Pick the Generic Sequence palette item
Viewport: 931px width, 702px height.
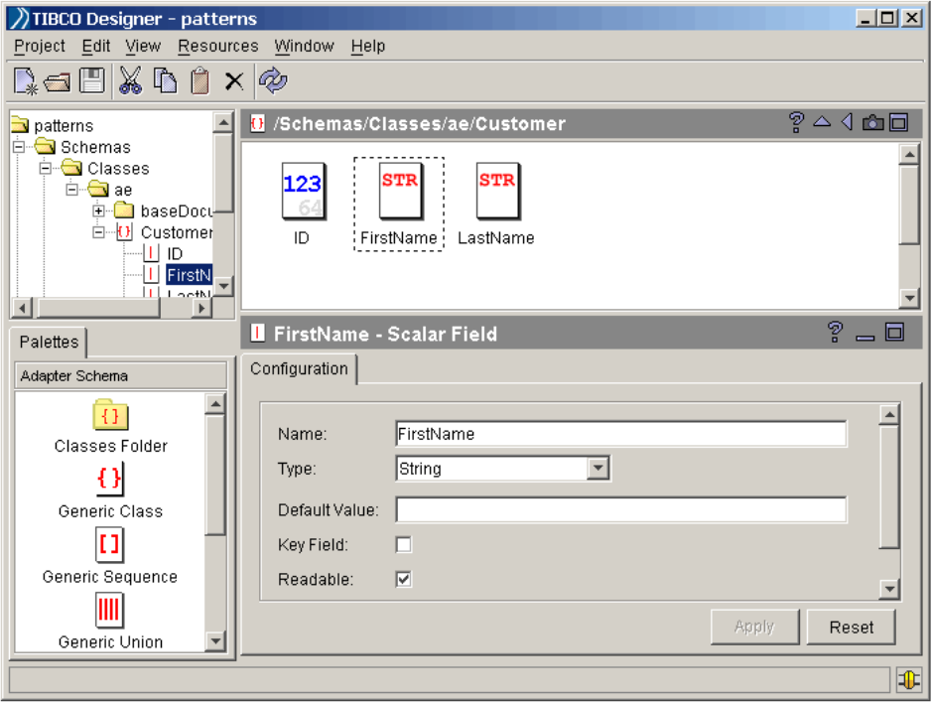(x=110, y=556)
